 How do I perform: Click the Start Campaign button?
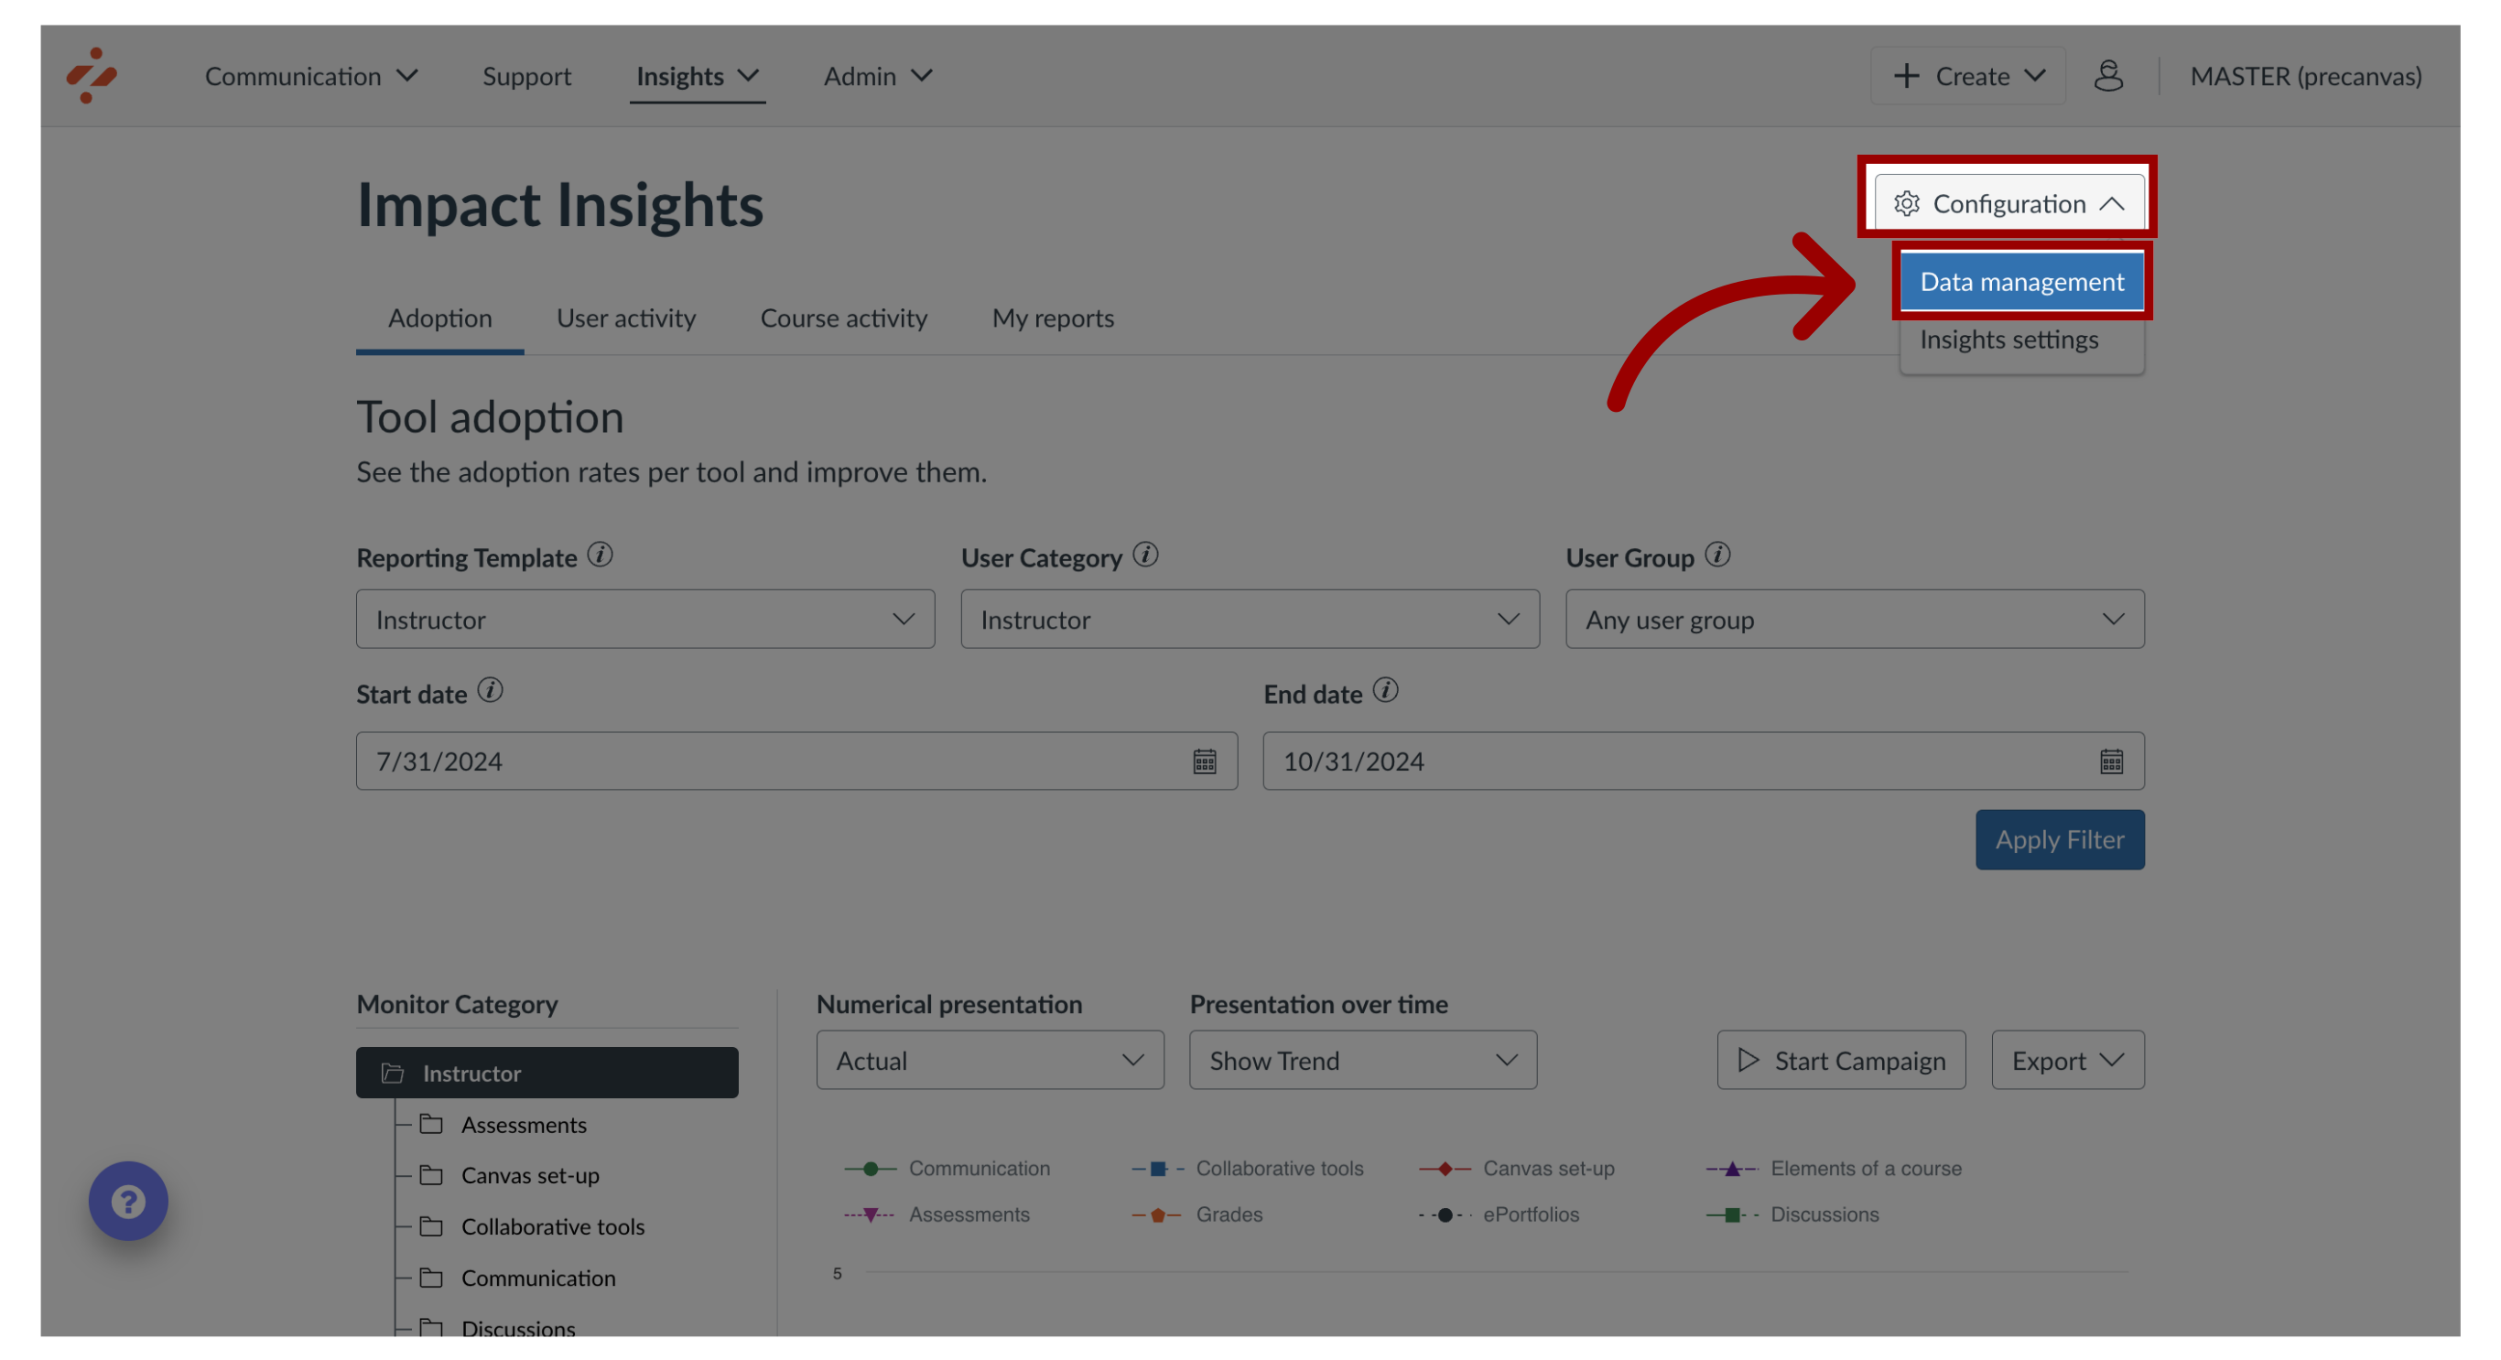click(1841, 1059)
